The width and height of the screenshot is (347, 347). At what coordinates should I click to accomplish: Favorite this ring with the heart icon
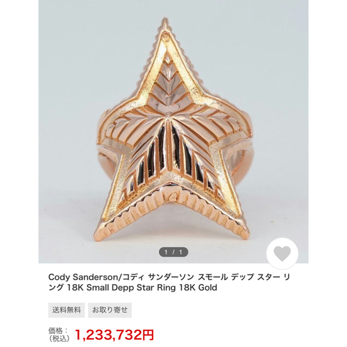[x=282, y=253]
